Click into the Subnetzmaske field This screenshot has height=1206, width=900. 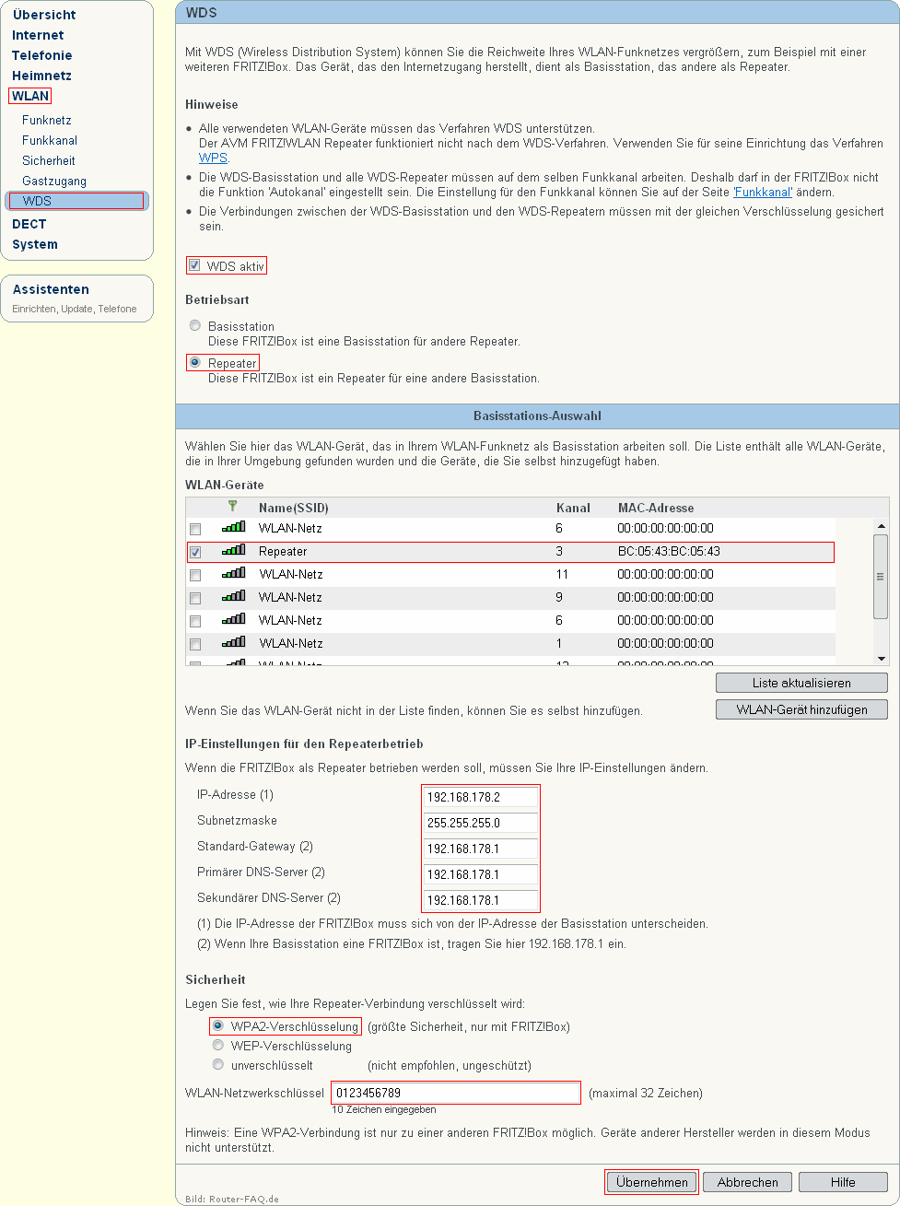point(481,823)
